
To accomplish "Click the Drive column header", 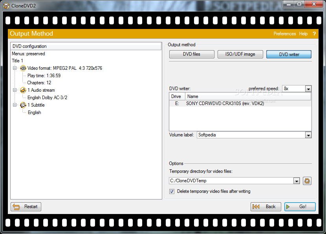I will pos(177,96).
